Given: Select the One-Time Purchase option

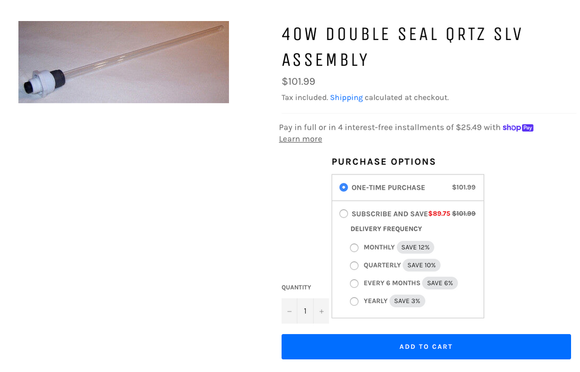Looking at the screenshot, I should [344, 187].
